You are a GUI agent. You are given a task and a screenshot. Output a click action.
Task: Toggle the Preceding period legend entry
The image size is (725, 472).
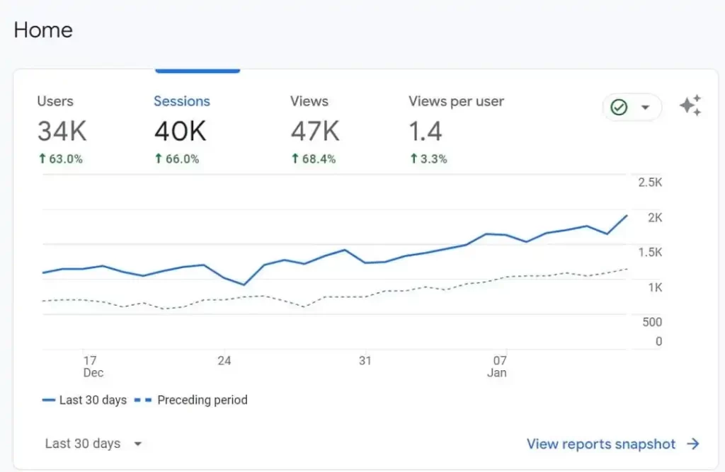[x=202, y=400]
